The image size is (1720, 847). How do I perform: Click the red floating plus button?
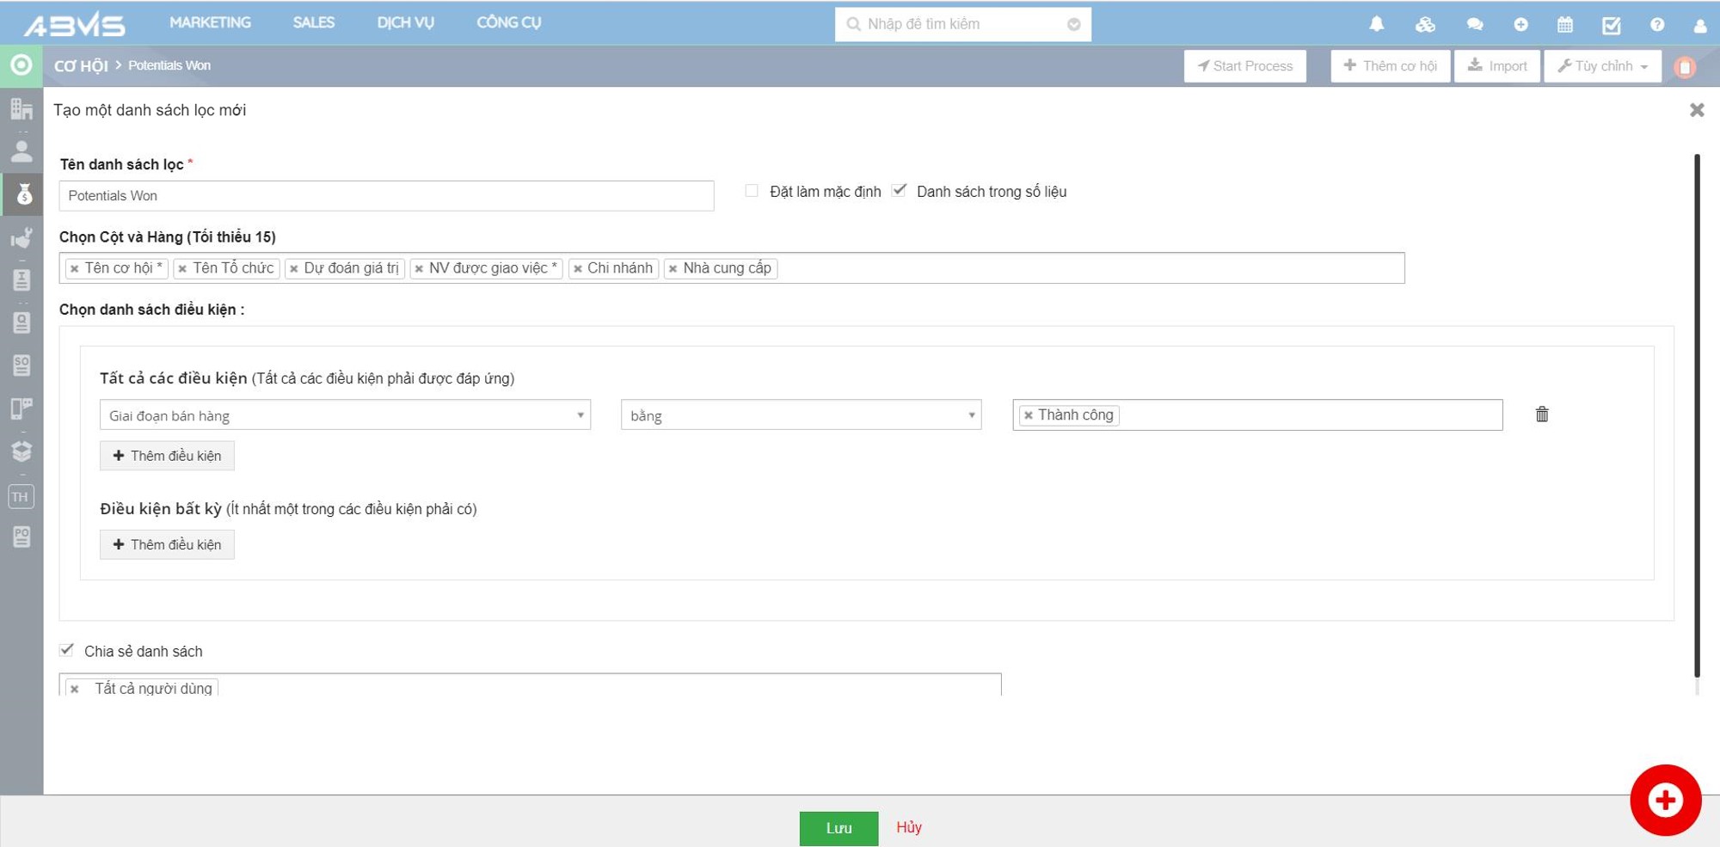(1665, 800)
